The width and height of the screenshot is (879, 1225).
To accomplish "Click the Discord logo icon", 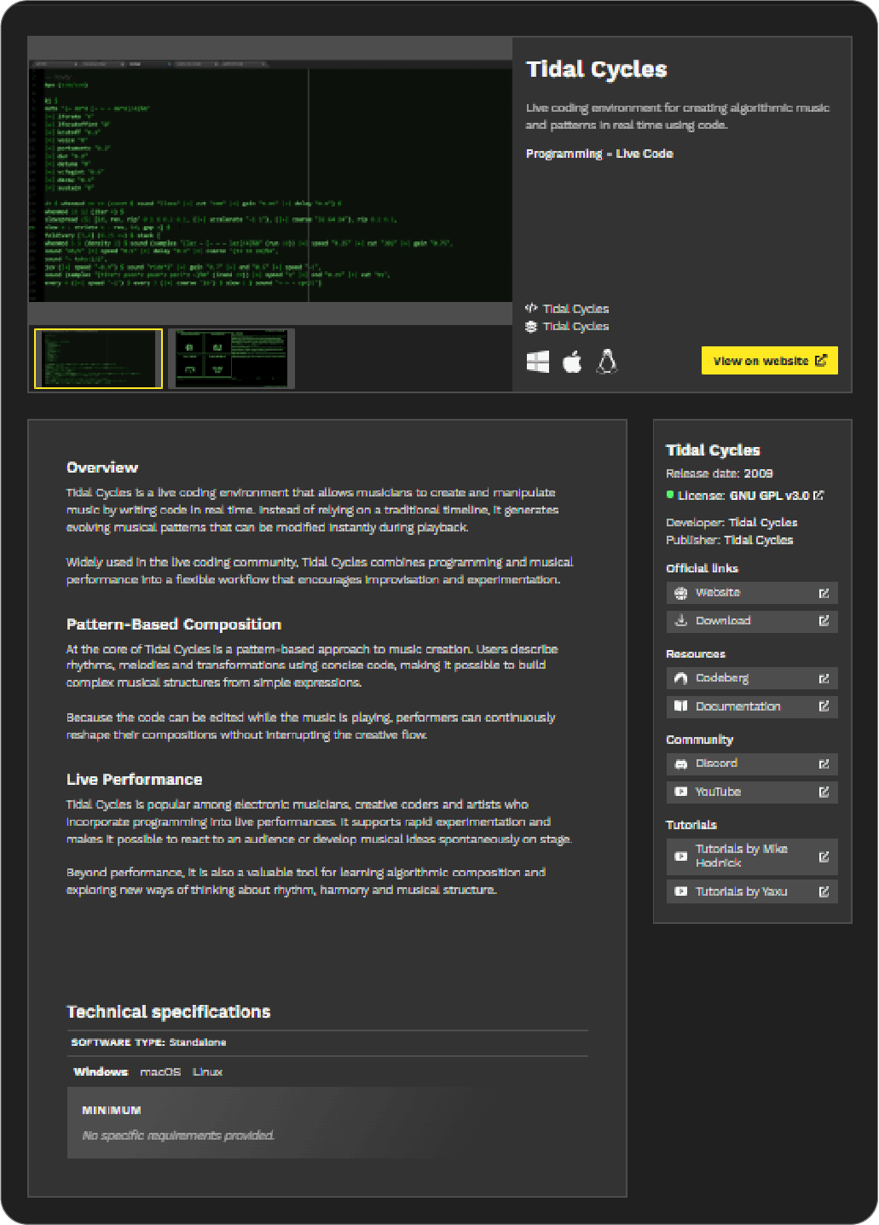I will click(680, 763).
